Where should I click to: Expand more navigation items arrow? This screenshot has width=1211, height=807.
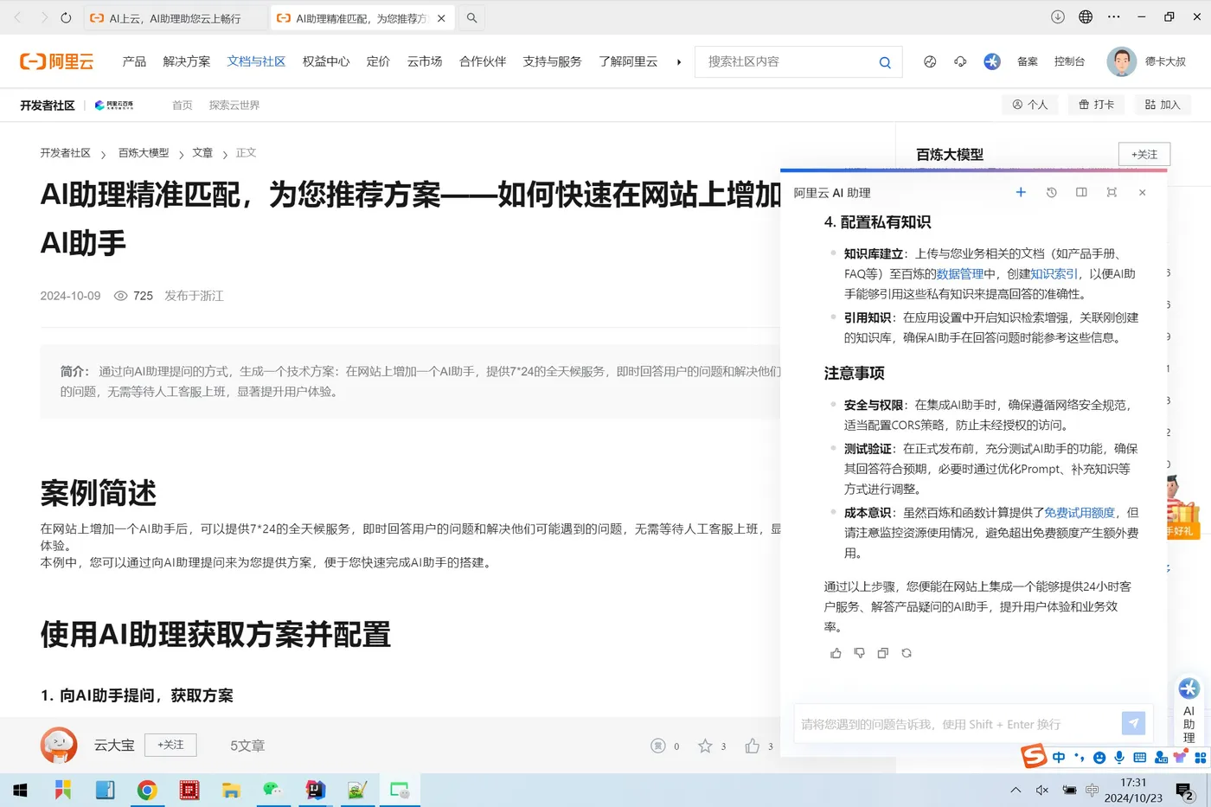(679, 61)
